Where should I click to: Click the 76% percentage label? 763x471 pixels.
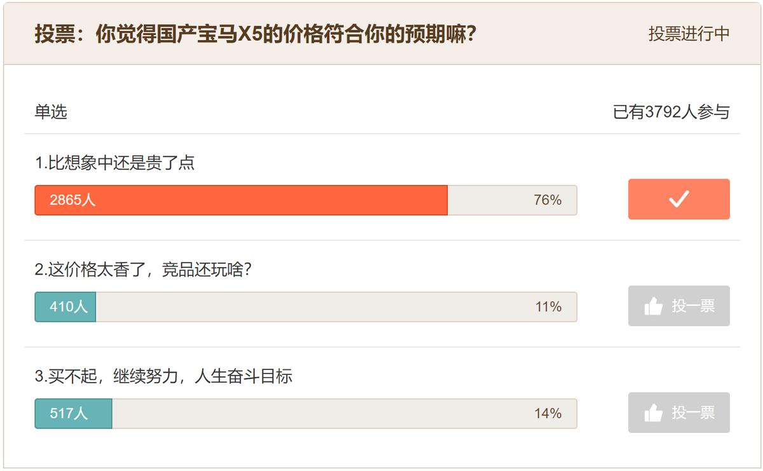point(547,200)
